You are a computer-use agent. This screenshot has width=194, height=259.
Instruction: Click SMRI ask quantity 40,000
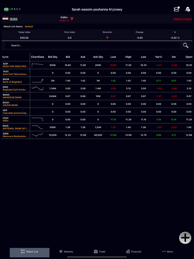tap(98, 135)
